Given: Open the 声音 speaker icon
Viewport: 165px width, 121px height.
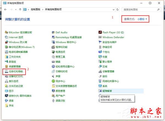Looking at the screenshot, I should (53, 76).
